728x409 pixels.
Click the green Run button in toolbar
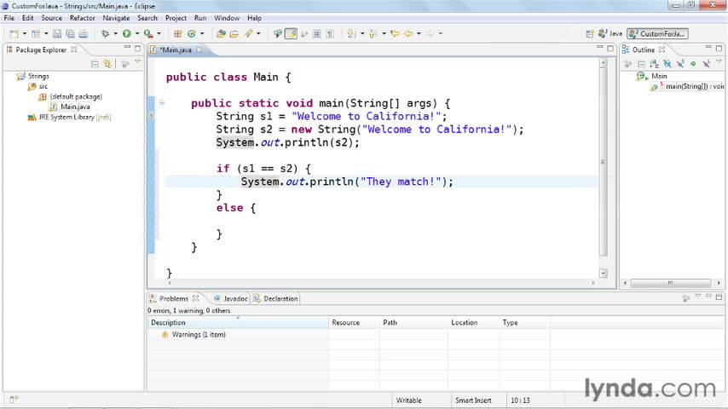coord(127,33)
